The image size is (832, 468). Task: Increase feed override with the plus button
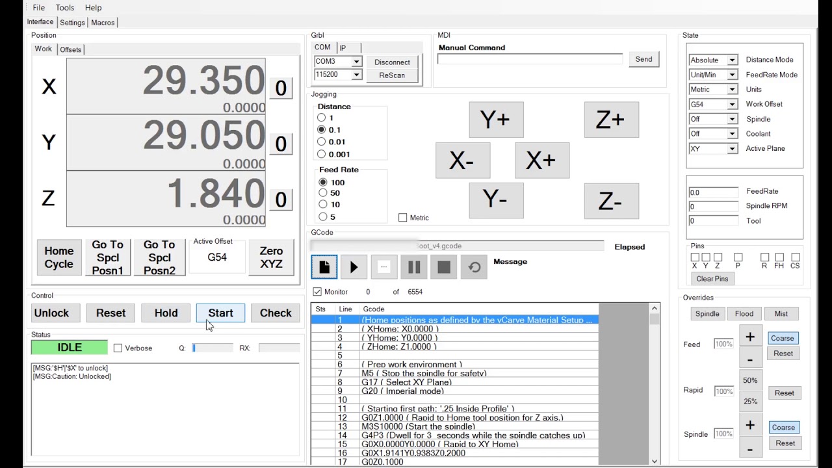coord(749,337)
